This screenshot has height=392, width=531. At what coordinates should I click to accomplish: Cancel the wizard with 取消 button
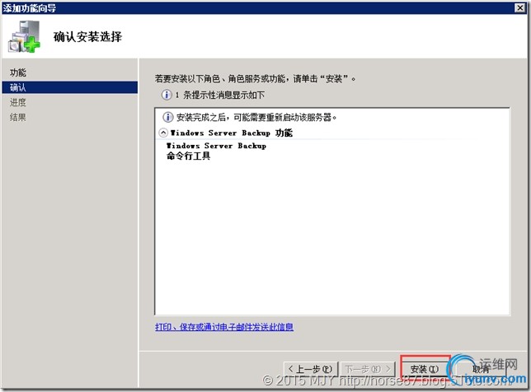coord(480,369)
